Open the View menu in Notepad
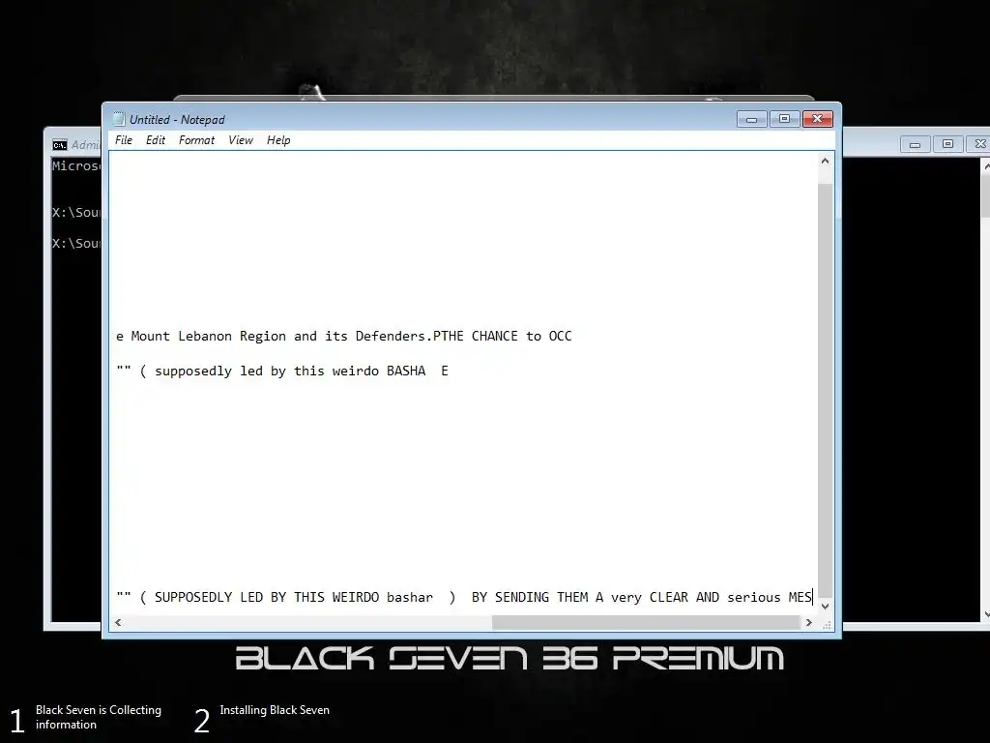 click(240, 140)
